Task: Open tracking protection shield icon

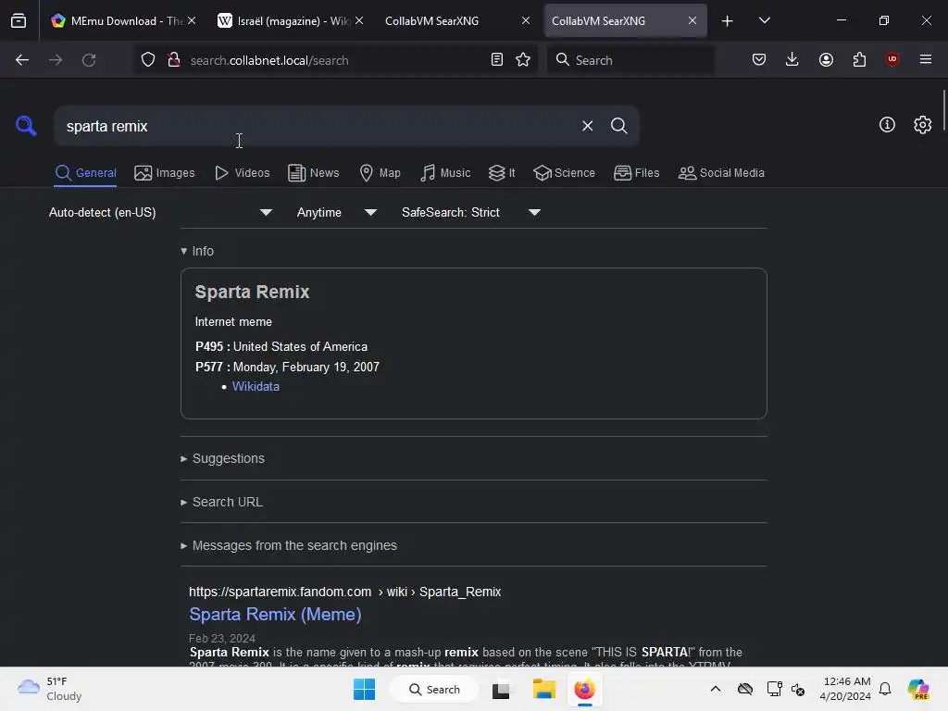Action: 148,60
